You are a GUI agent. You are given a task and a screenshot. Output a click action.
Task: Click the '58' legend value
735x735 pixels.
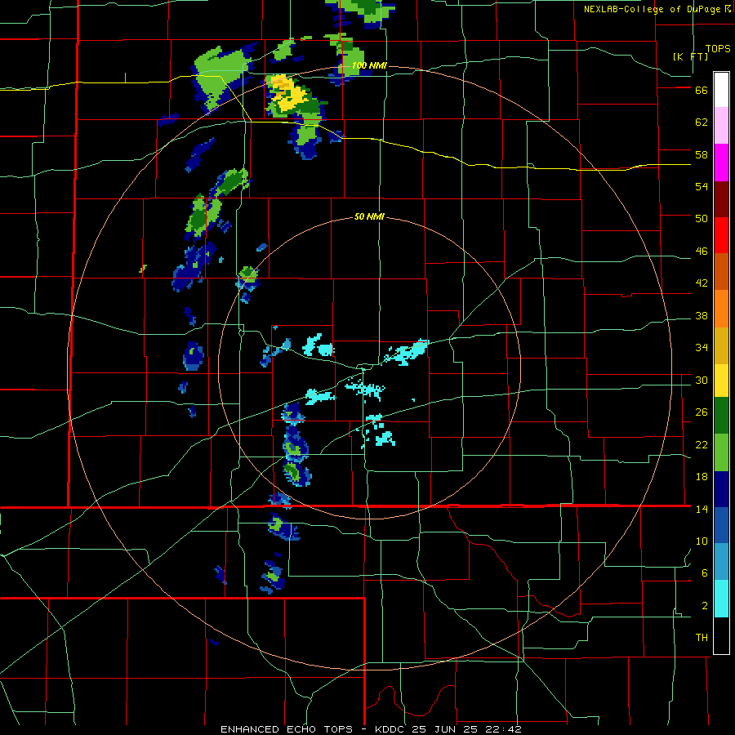tap(702, 154)
